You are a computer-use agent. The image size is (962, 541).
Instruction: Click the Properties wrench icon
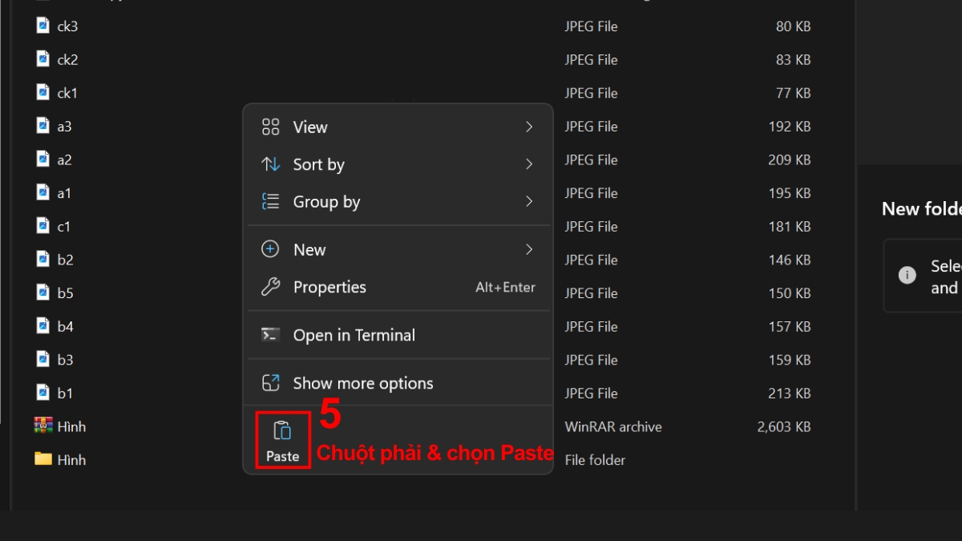click(x=271, y=287)
